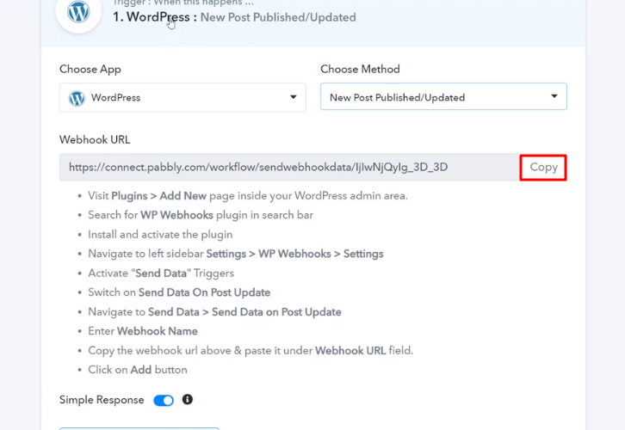Image resolution: width=625 pixels, height=430 pixels.
Task: Toggle the Simple Response switch
Action: tap(164, 400)
